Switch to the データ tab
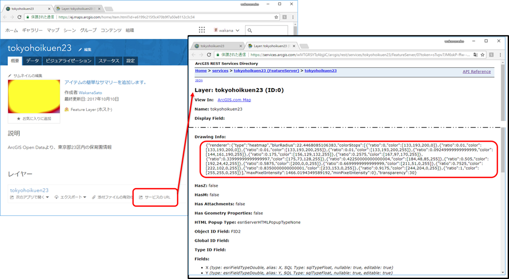Viewport: 509px width, 279px height. pos(32,61)
